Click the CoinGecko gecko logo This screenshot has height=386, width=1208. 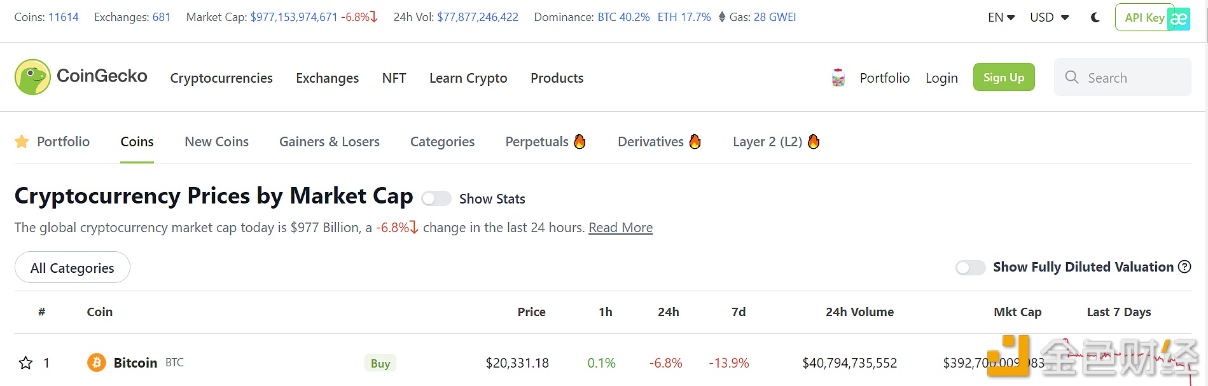(x=32, y=77)
